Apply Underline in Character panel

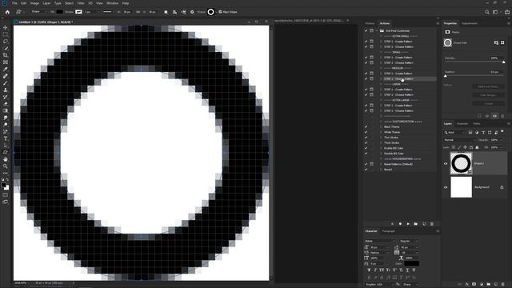pyautogui.click(x=407, y=270)
